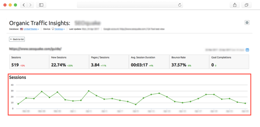Open the calendar date range picker icon

point(247,50)
